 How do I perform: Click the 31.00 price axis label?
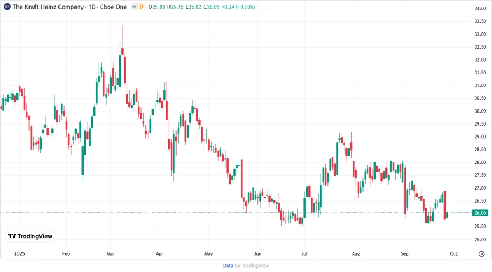tap(480, 86)
